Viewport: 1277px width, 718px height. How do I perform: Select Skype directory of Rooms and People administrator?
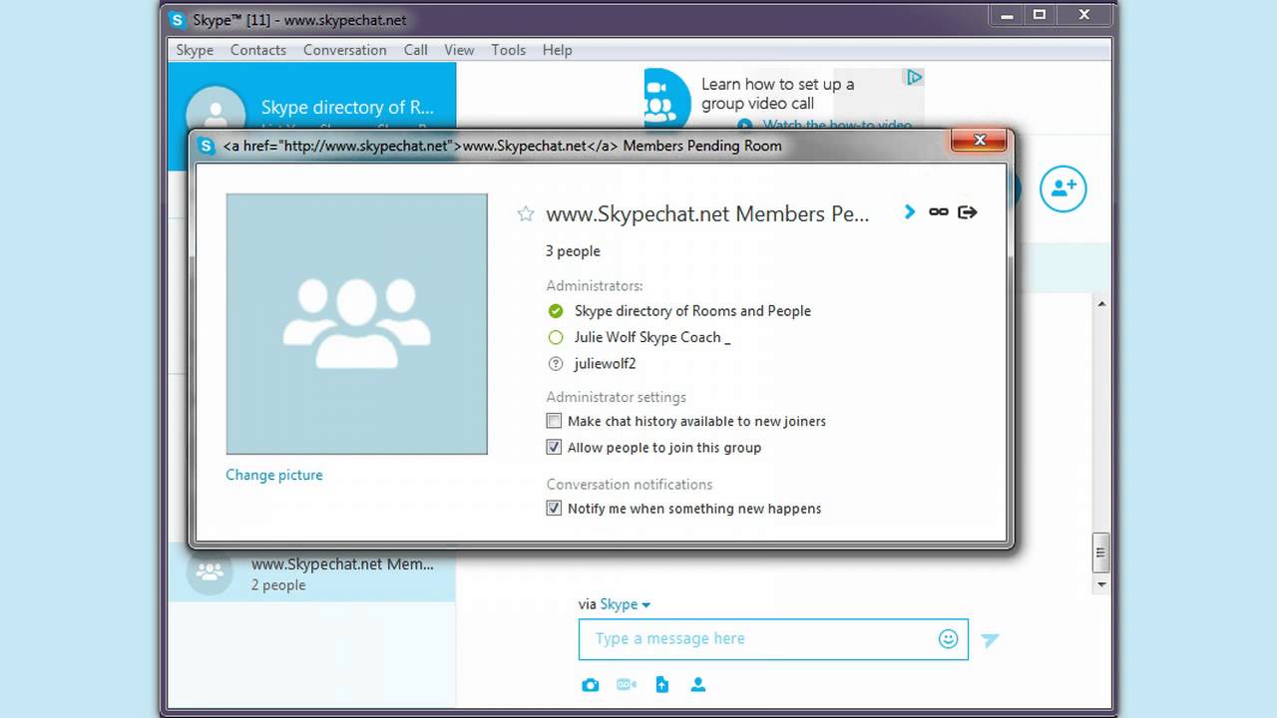tap(692, 311)
